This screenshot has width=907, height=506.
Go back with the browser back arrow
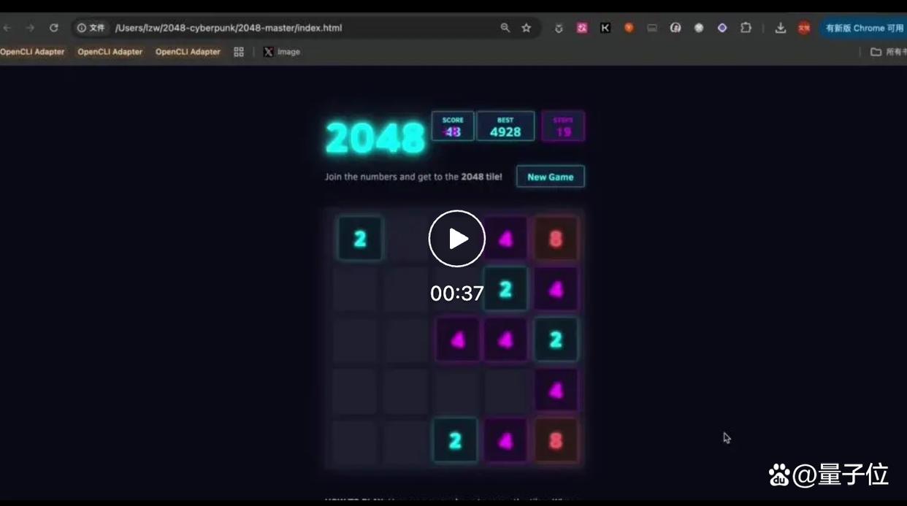click(7, 28)
